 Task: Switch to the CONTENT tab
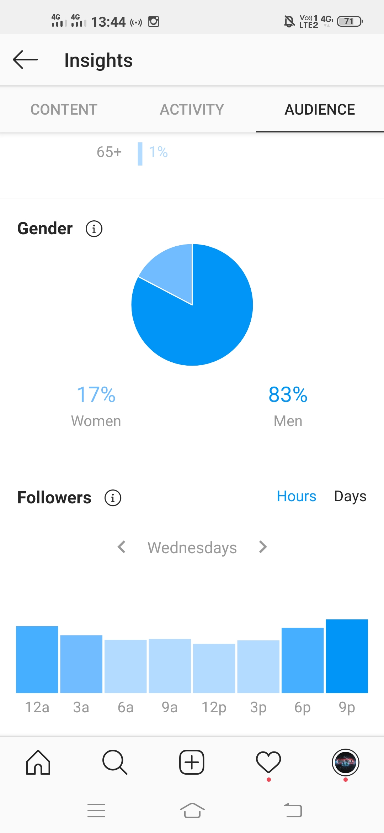(64, 109)
